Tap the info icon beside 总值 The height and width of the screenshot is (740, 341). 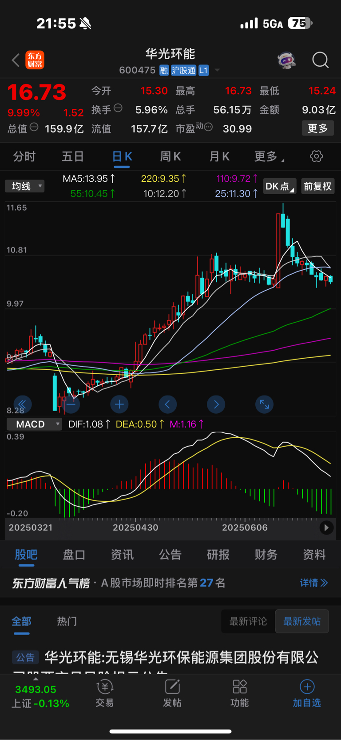click(34, 127)
